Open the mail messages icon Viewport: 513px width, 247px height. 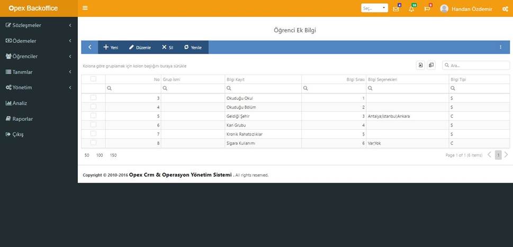(x=396, y=9)
